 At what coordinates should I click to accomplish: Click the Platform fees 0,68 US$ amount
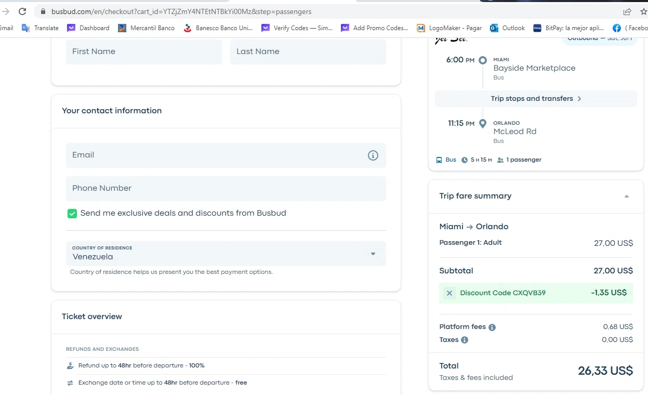(x=618, y=327)
